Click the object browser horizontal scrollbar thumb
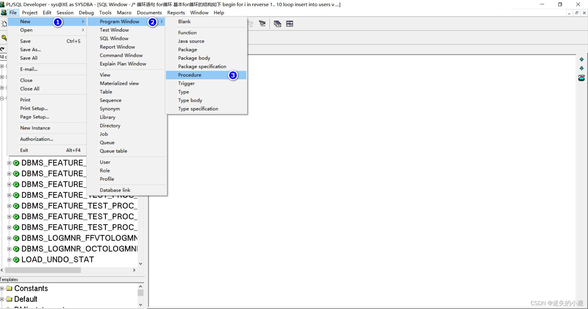This screenshot has height=309, width=588. (x=43, y=270)
